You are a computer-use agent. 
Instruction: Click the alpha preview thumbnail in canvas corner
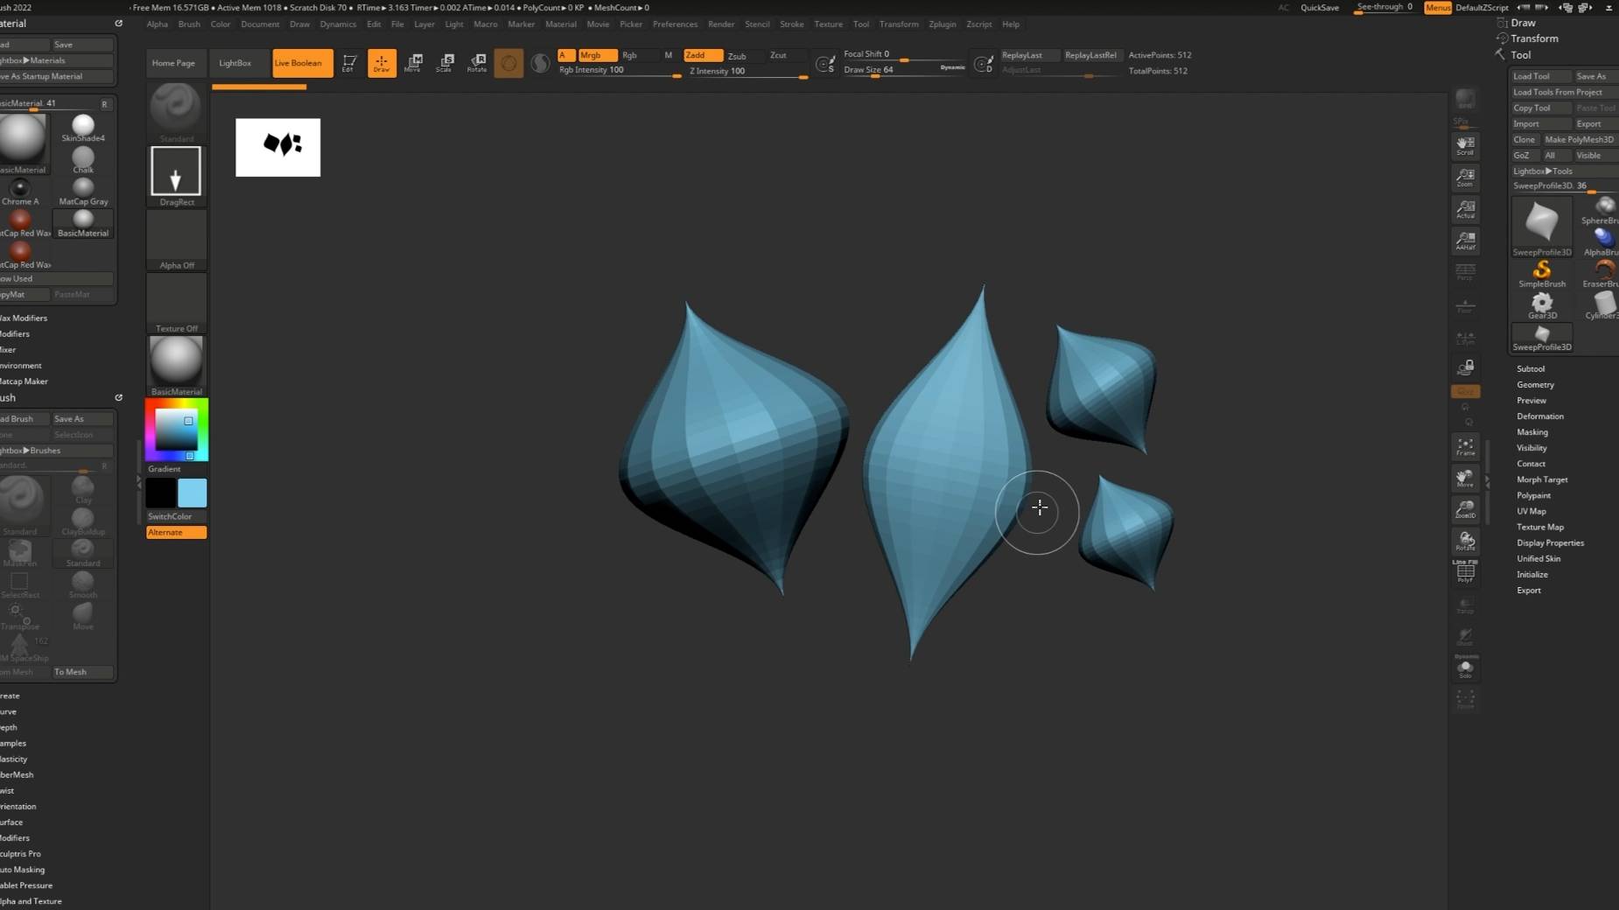(278, 147)
